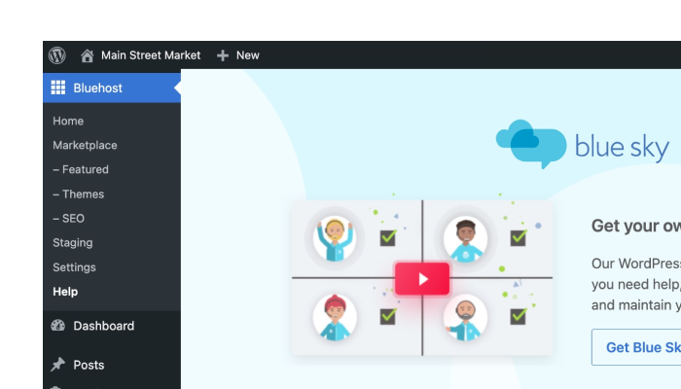The width and height of the screenshot is (681, 389).
Task: Play the video with red play button
Action: coord(422,279)
